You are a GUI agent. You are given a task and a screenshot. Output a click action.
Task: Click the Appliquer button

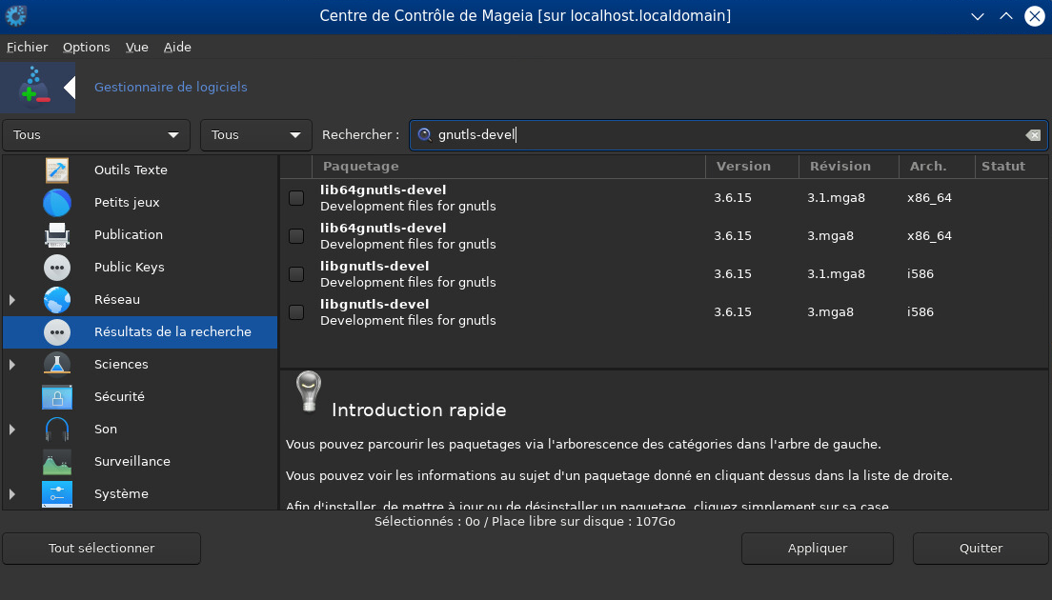(818, 549)
